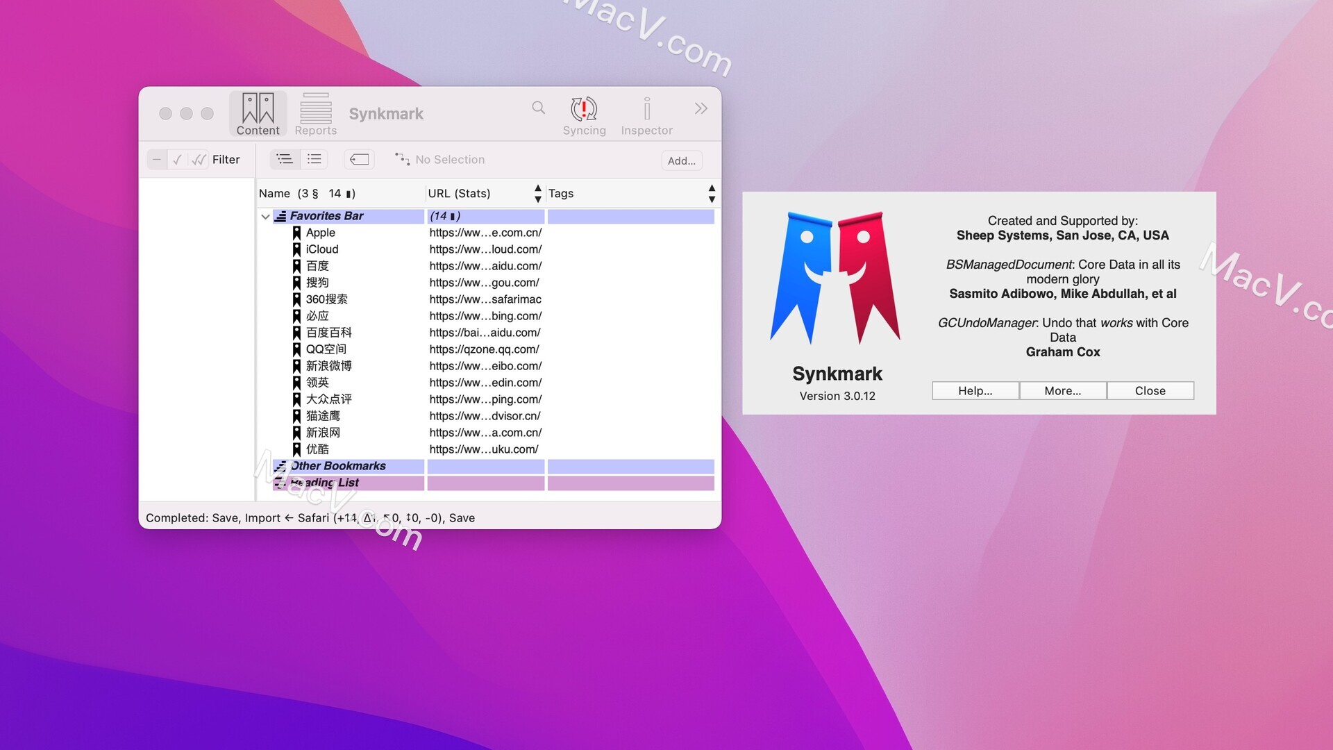Select the QQ空间 bookmark
Image resolution: width=1333 pixels, height=750 pixels.
point(326,349)
